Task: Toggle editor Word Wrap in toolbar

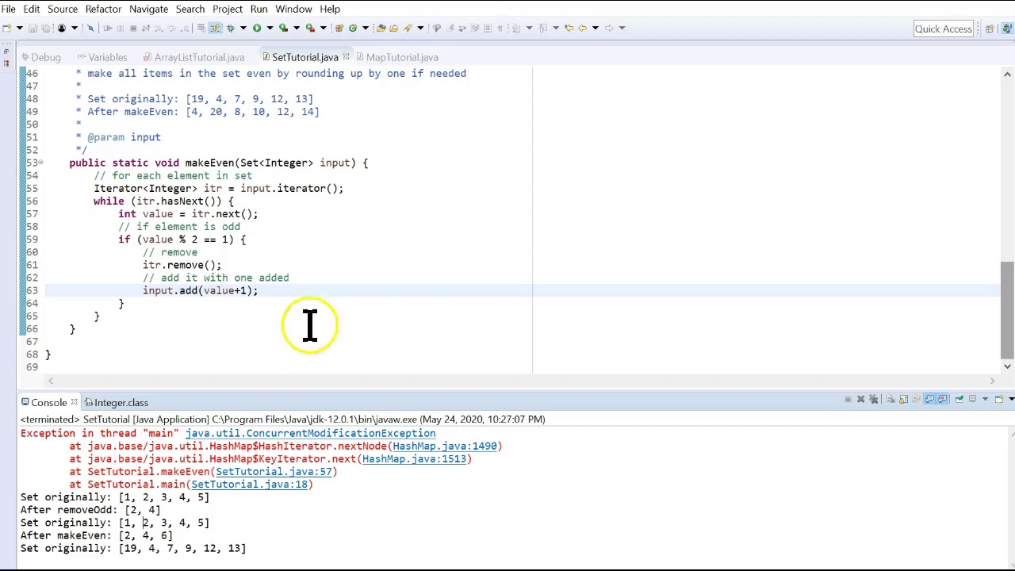Action: pyautogui.click(x=475, y=28)
